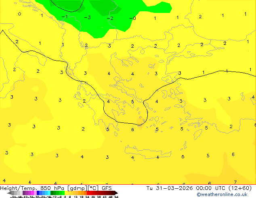The image size is (256, 198).
Task: Click the "-54" label under the color scale
Action: (x=13, y=197)
